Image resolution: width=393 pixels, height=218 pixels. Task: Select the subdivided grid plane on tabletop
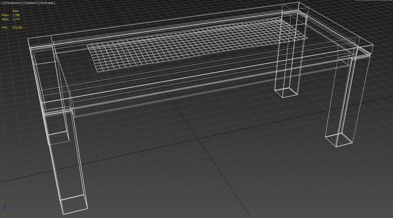point(197,45)
